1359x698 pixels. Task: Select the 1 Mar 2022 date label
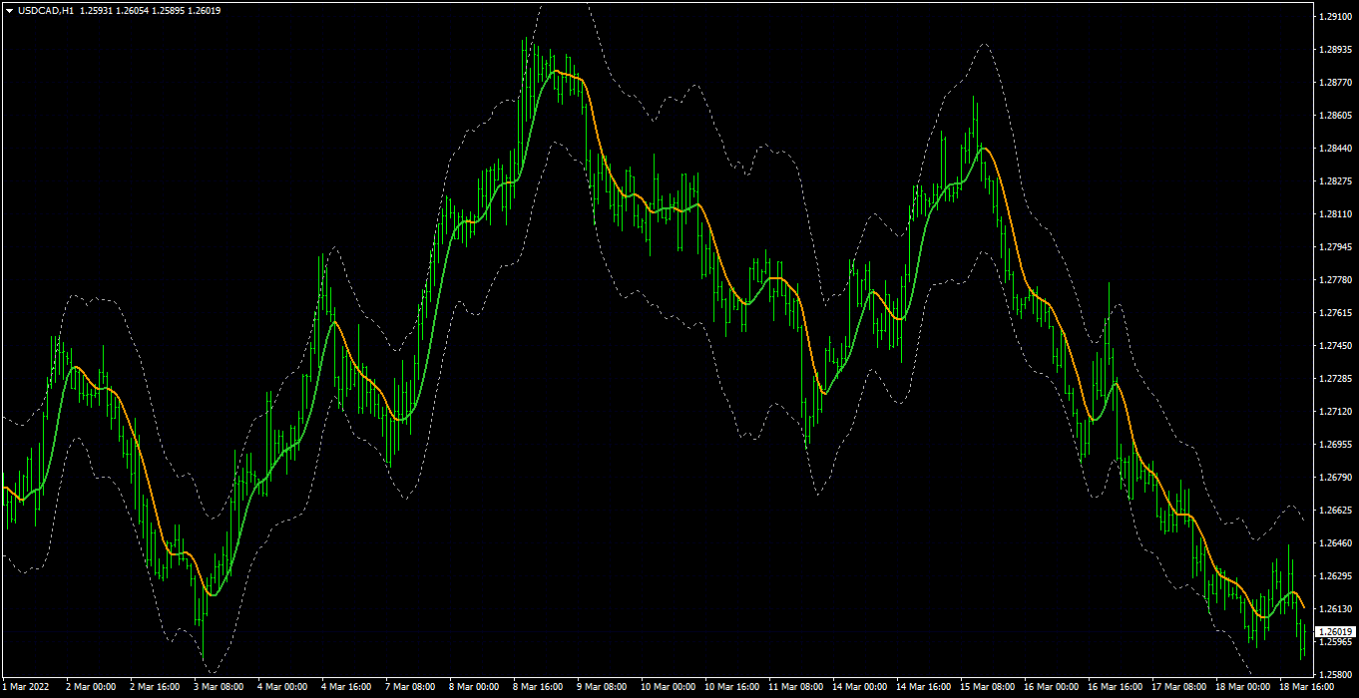coord(26,687)
